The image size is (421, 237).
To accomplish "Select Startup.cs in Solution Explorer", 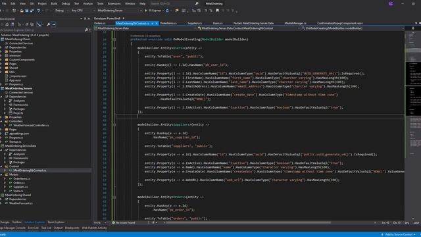I will (x=15, y=142).
